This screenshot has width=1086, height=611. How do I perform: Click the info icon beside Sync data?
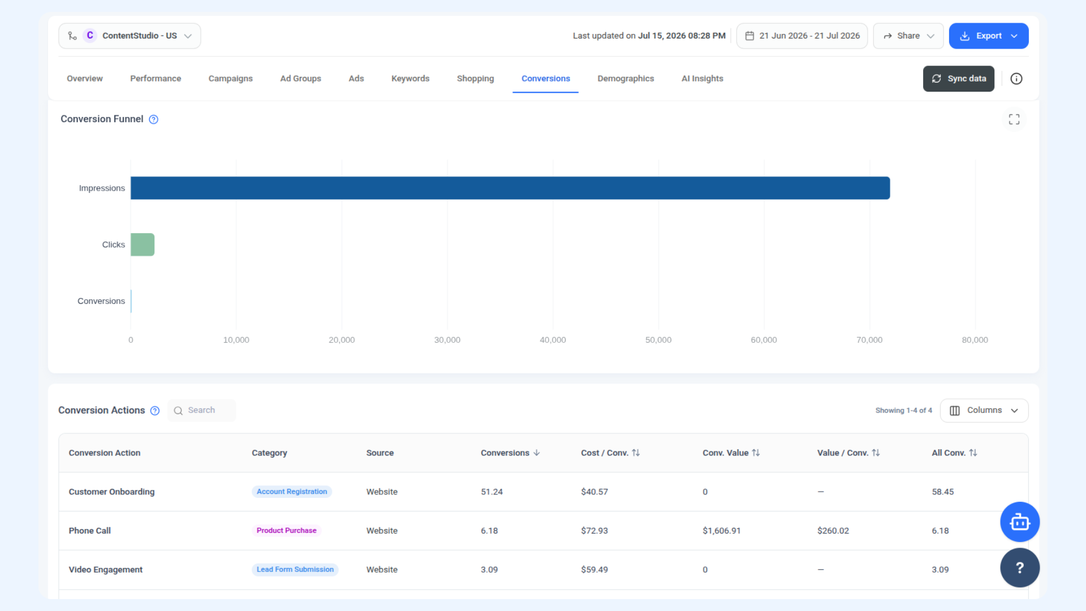(1016, 79)
